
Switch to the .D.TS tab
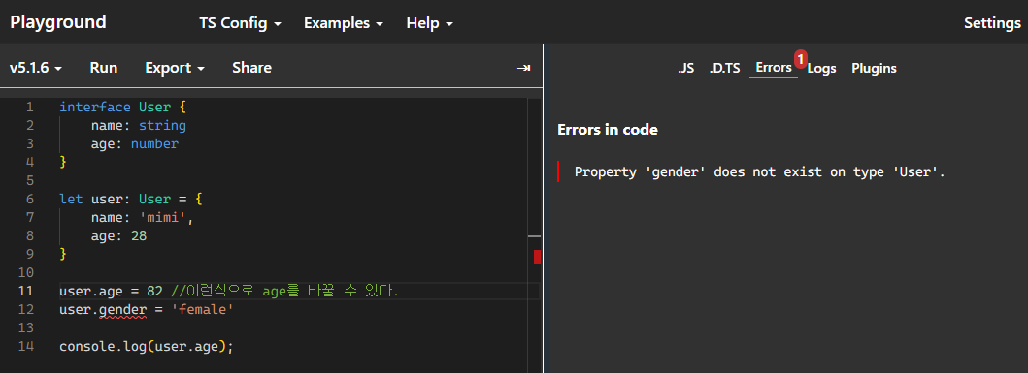tap(724, 68)
